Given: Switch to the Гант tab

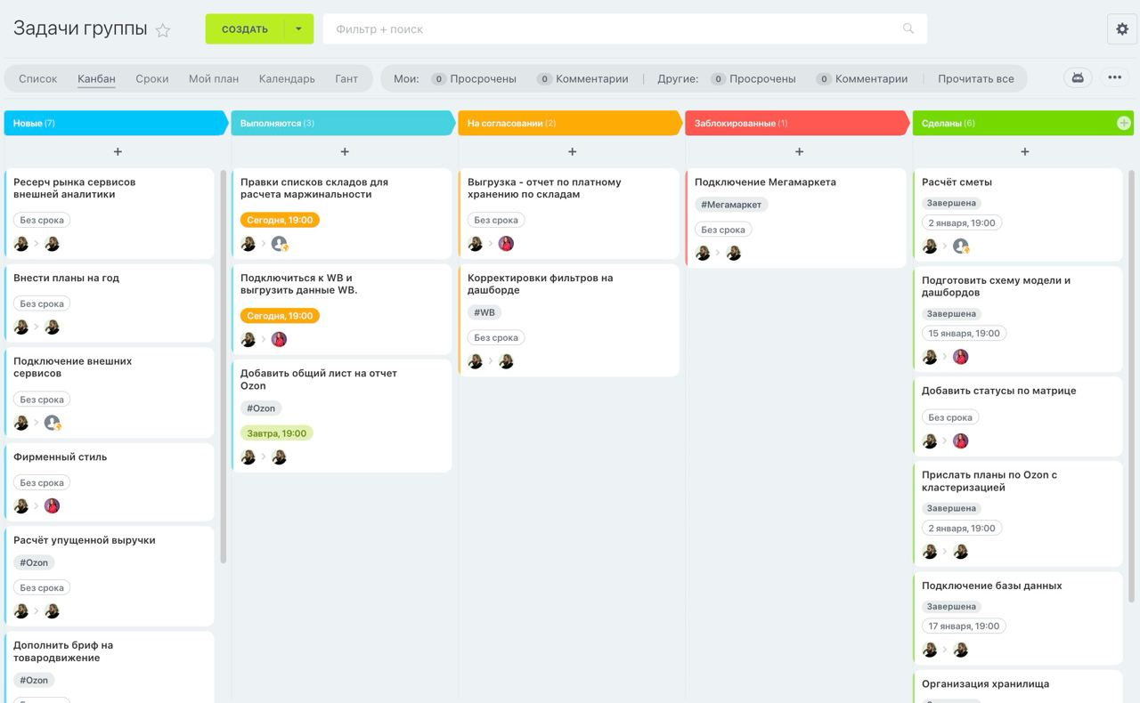Looking at the screenshot, I should click(x=346, y=78).
